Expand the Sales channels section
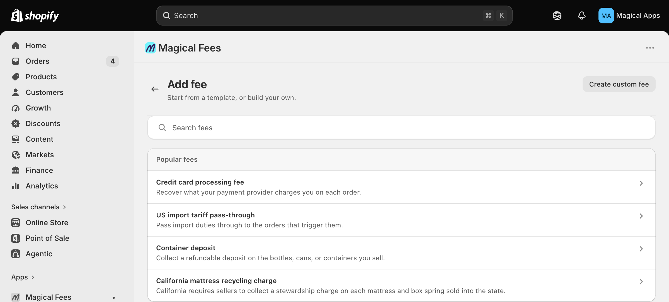Screen dimensions: 669x302 click(x=38, y=207)
